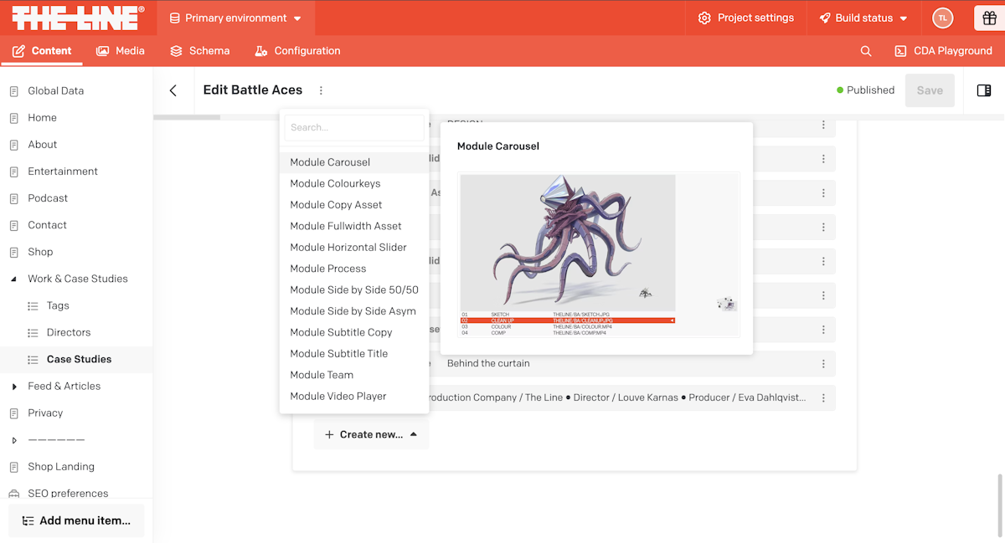Open Directors in the sidebar
The width and height of the screenshot is (1005, 543).
[x=68, y=333]
